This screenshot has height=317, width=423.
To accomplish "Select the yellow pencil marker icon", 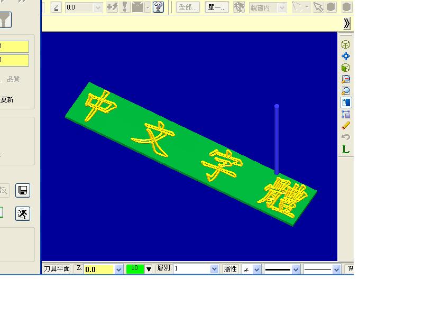I will pos(346,126).
